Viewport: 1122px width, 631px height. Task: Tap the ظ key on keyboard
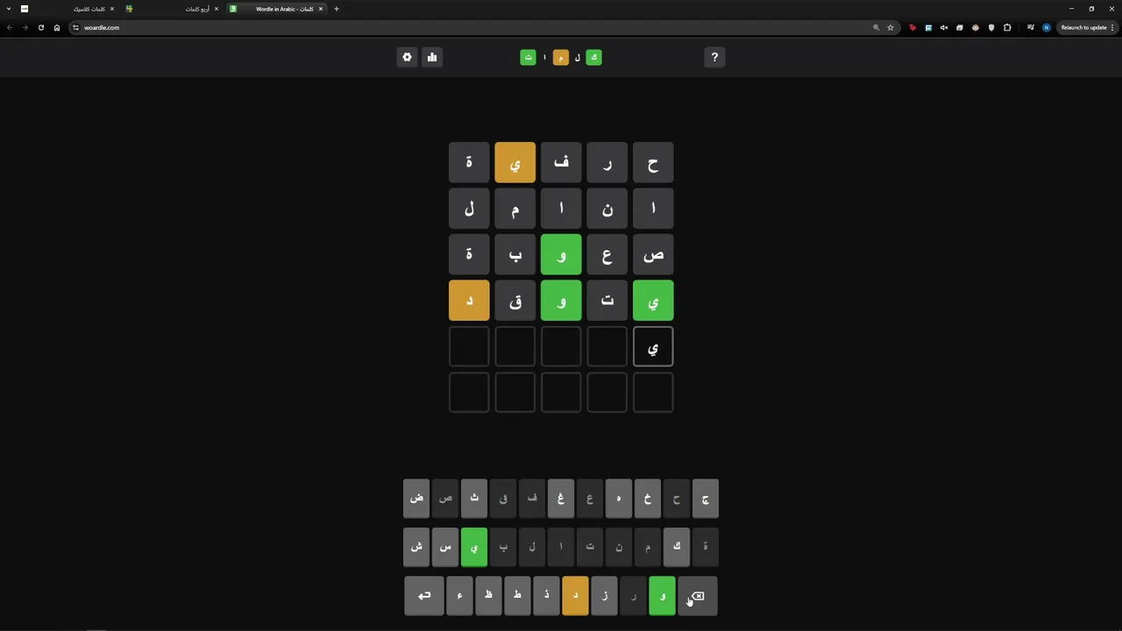488,596
